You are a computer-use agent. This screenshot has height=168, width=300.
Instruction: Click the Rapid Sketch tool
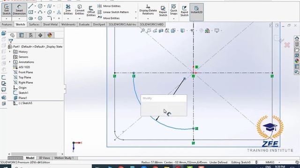click(x=184, y=11)
